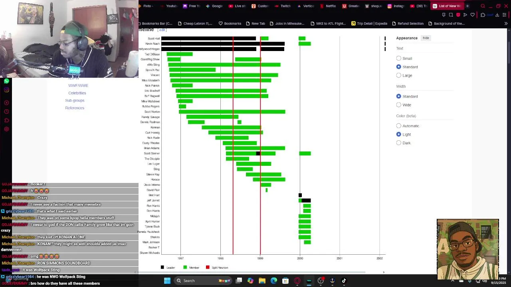Screen dimensions: 511x287
Task: Select the Standard text size option
Action: pos(398,67)
